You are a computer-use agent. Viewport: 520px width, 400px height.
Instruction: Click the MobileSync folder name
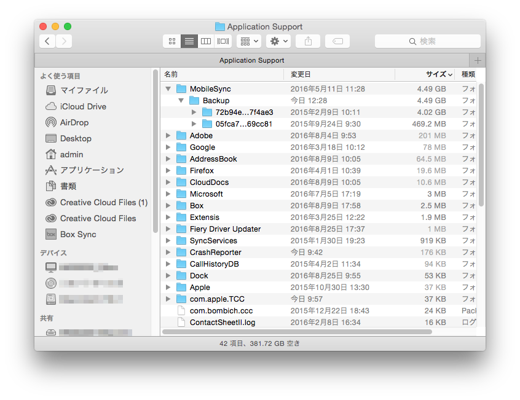point(210,89)
